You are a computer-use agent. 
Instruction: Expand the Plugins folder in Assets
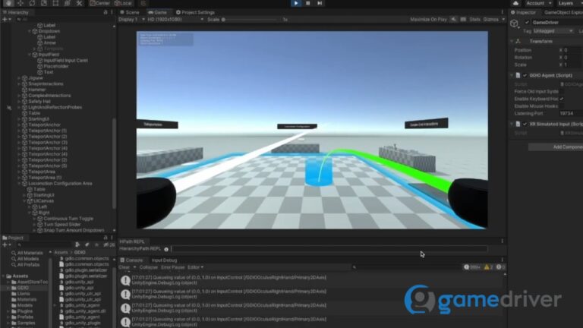click(8, 311)
